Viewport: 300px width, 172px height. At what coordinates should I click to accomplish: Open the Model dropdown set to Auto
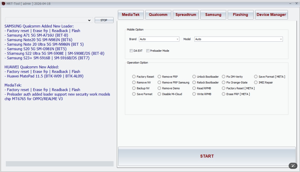[x=239, y=39]
